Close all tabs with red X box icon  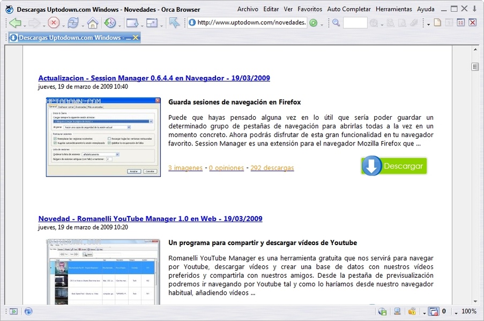472,22
